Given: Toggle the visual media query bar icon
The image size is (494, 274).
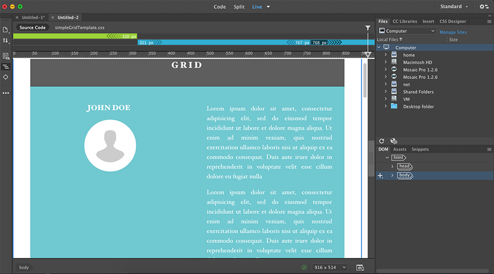Looking at the screenshot, I should click(6, 67).
